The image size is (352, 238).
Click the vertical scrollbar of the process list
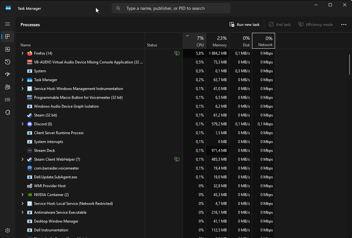(x=349, y=64)
